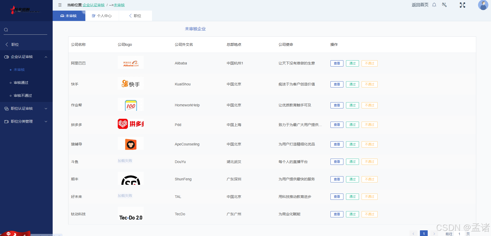Switch to the 未审核 tab
The width and height of the screenshot is (491, 236).
tap(69, 16)
